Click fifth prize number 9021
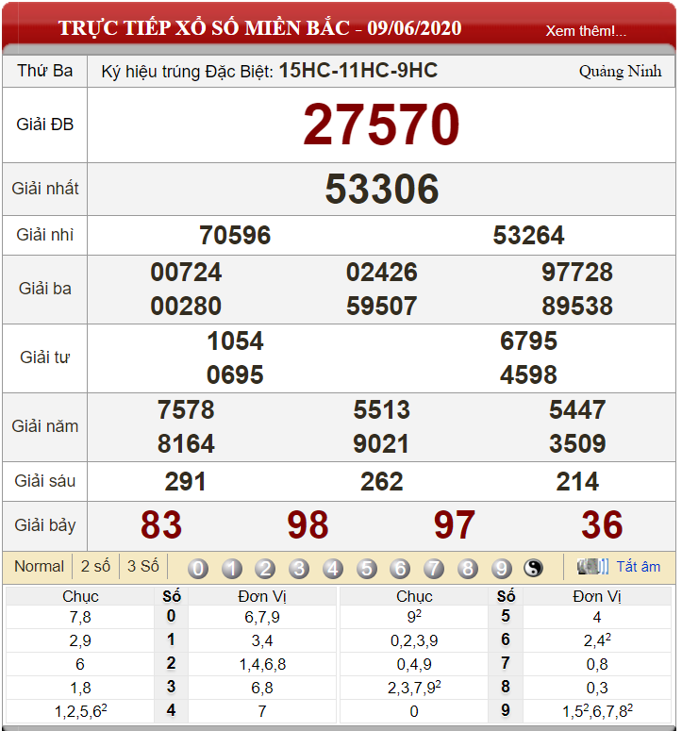The image size is (682, 731). tap(381, 443)
